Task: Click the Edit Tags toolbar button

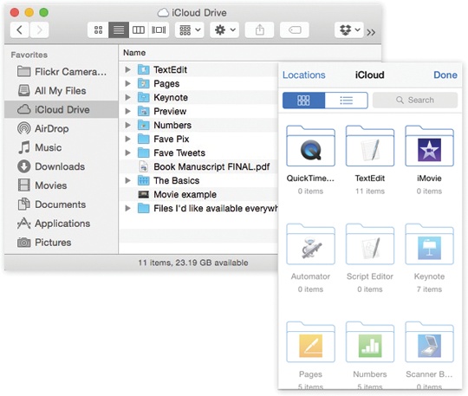Action: (295, 29)
